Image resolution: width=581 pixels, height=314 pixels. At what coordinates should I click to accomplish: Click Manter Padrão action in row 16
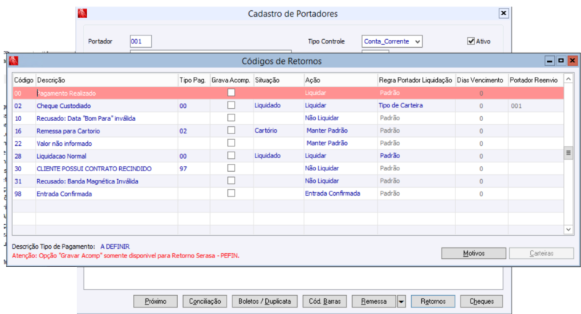pyautogui.click(x=341, y=131)
